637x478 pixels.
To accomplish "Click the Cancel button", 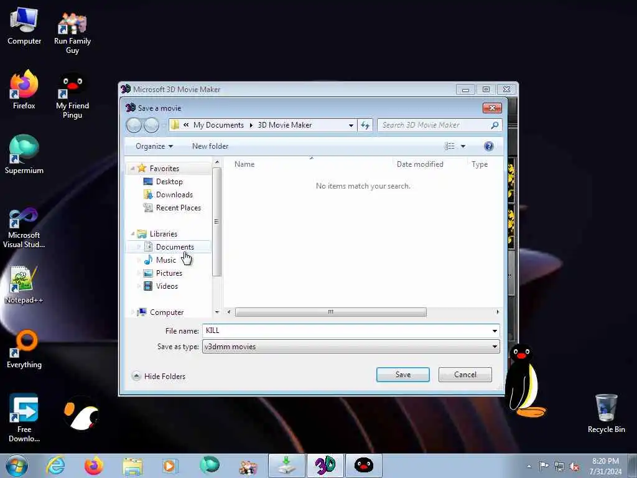I will coord(465,375).
